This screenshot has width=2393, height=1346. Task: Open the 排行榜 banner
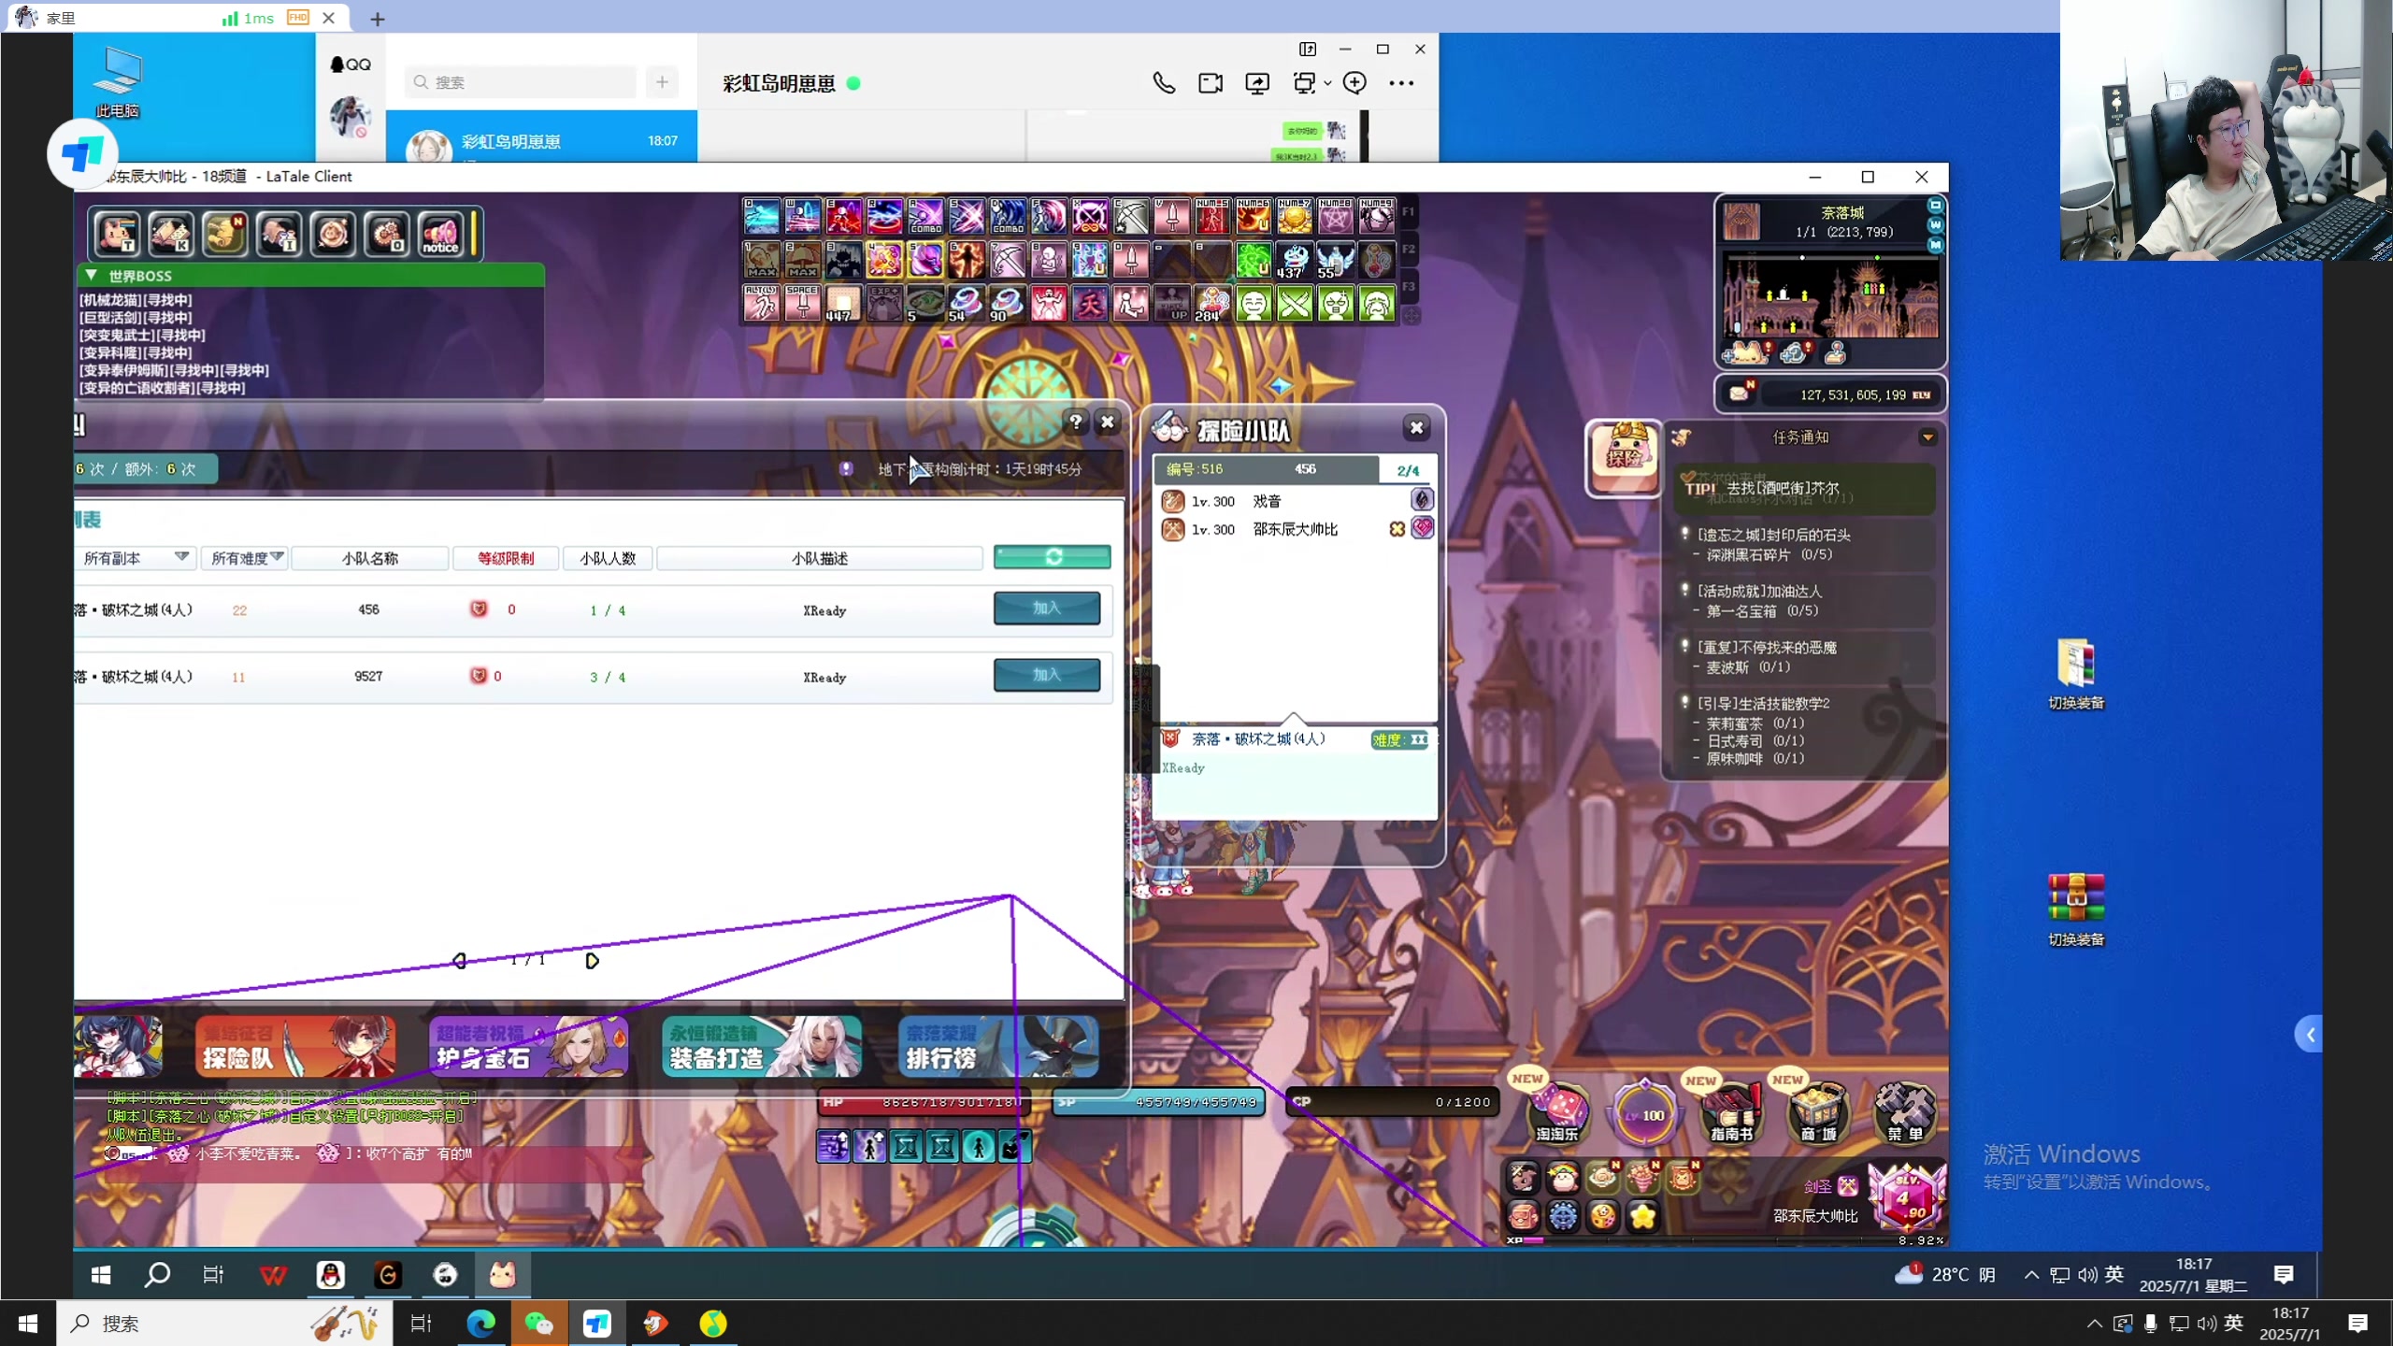(998, 1046)
